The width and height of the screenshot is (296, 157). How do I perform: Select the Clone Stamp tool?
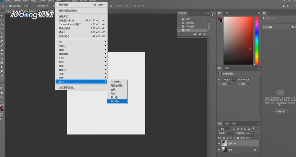(x=2, y=50)
